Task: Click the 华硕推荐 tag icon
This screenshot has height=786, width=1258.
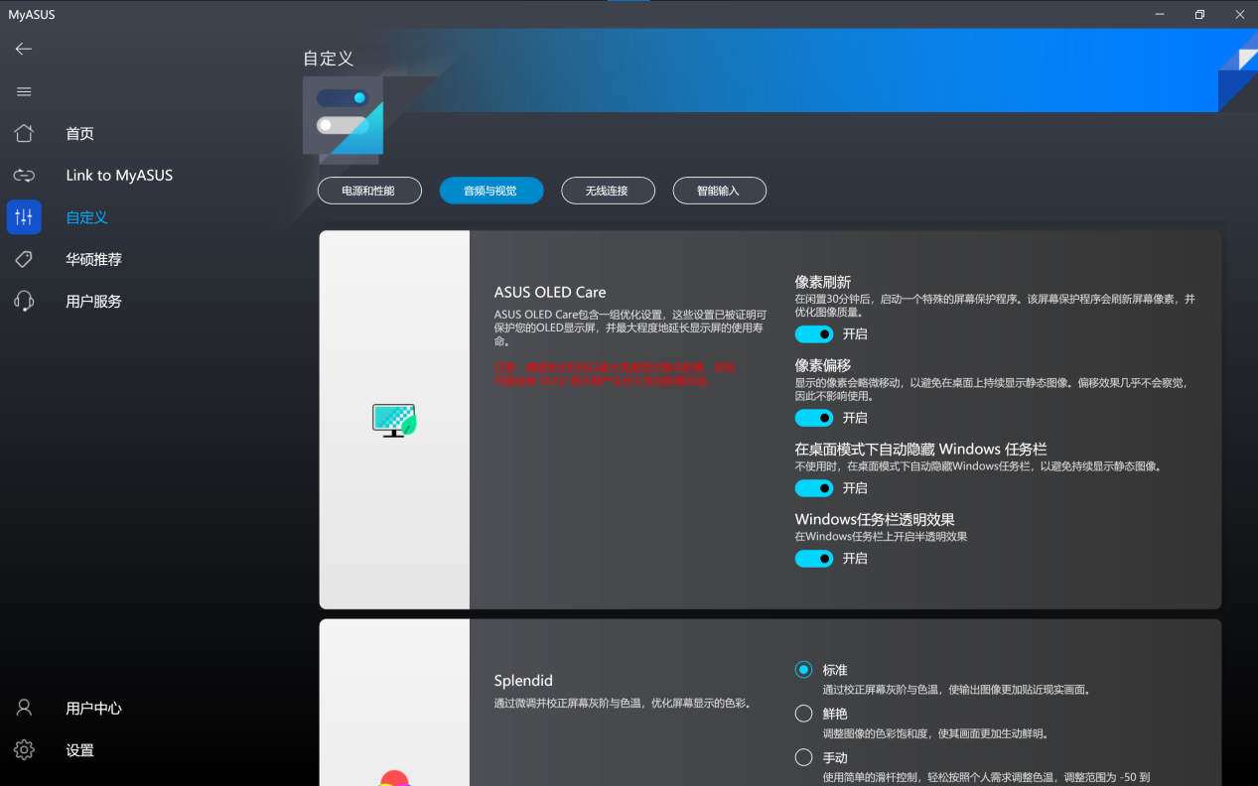Action: [24, 259]
